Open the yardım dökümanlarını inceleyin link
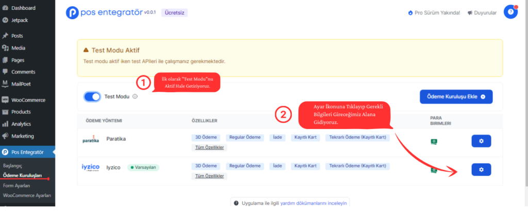This screenshot has height=215, width=528. tap(313, 203)
